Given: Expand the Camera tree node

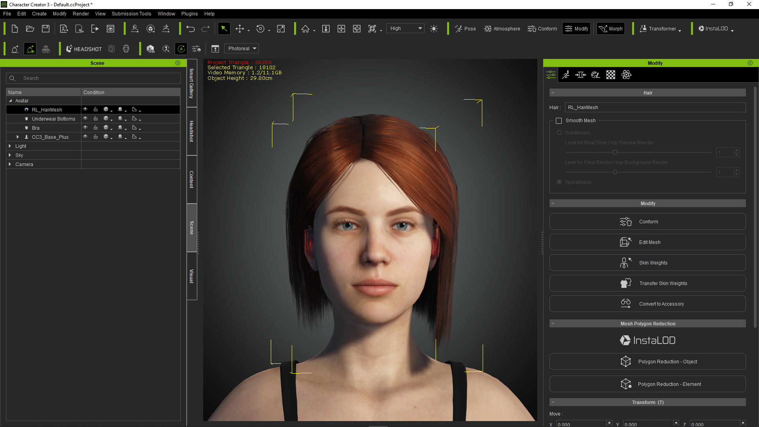Looking at the screenshot, I should pos(10,164).
